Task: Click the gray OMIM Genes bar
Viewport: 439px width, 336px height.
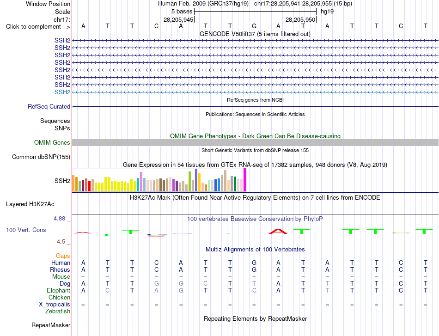Action: coord(255,142)
